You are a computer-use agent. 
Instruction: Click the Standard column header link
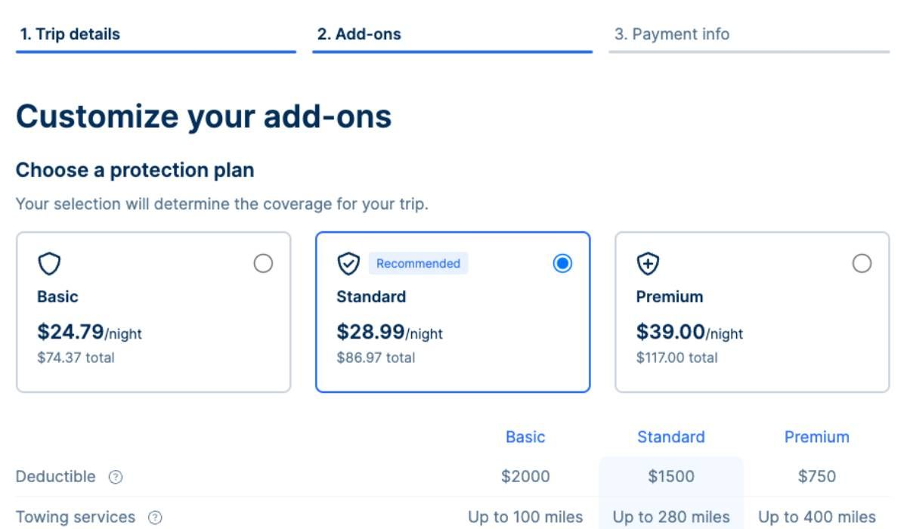671,437
